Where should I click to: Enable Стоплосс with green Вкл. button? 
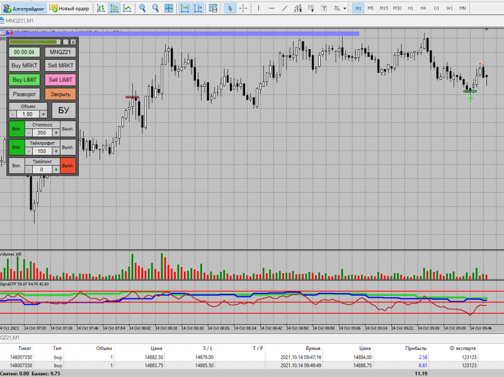(x=16, y=129)
